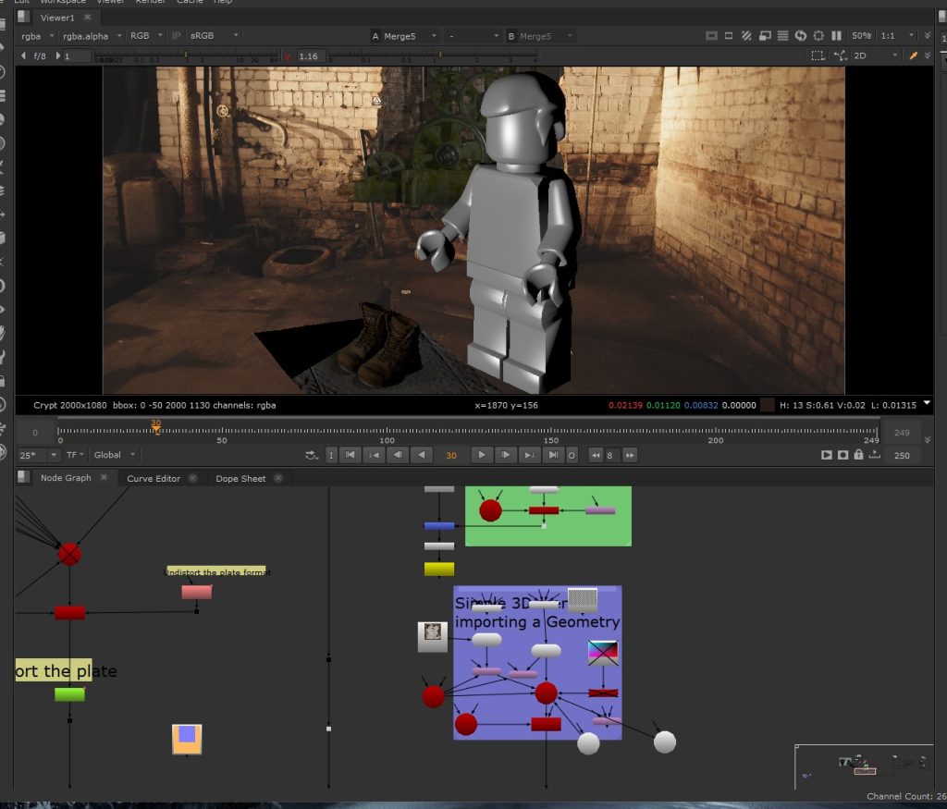Click the clipping warning icon in viewer toolbar
This screenshot has width=947, height=809.
[x=711, y=36]
